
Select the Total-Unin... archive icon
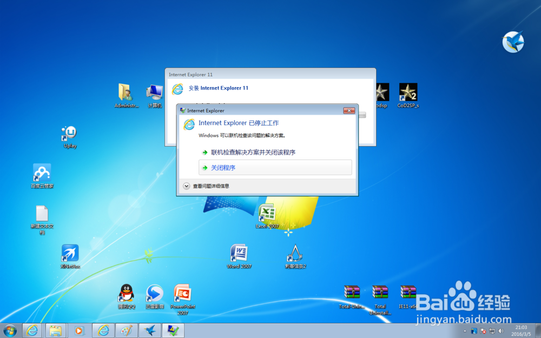click(x=352, y=296)
